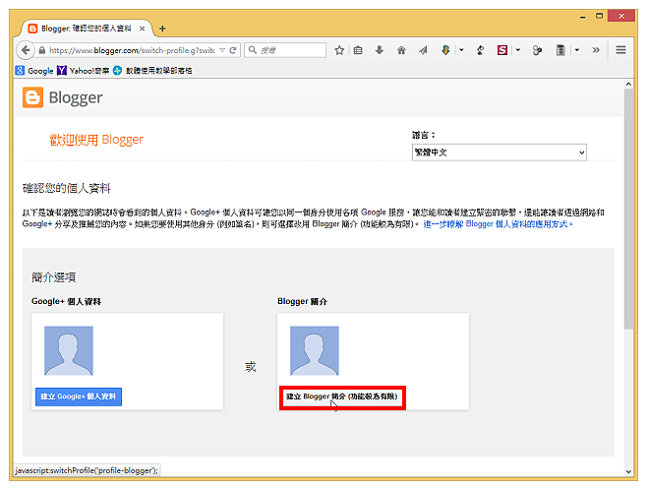
Task: Click the 確認您的個人資料 heading
Action: [67, 189]
